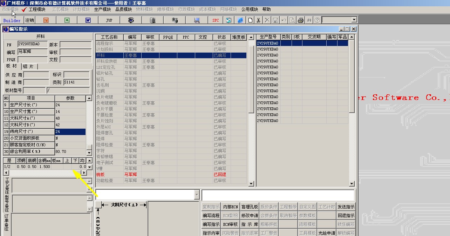This screenshot has height=236, width=450.
Task: Open the 工程模块 menu
Action: [x=37, y=9]
